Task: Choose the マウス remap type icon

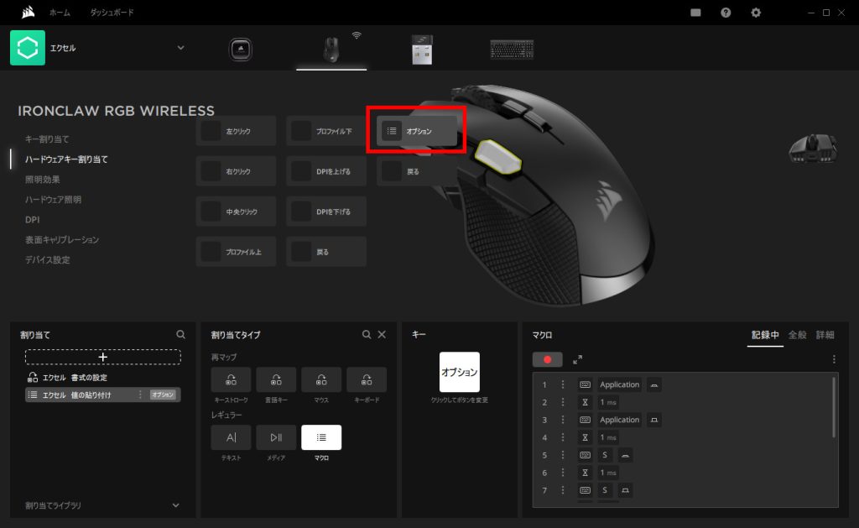Action: pos(321,379)
